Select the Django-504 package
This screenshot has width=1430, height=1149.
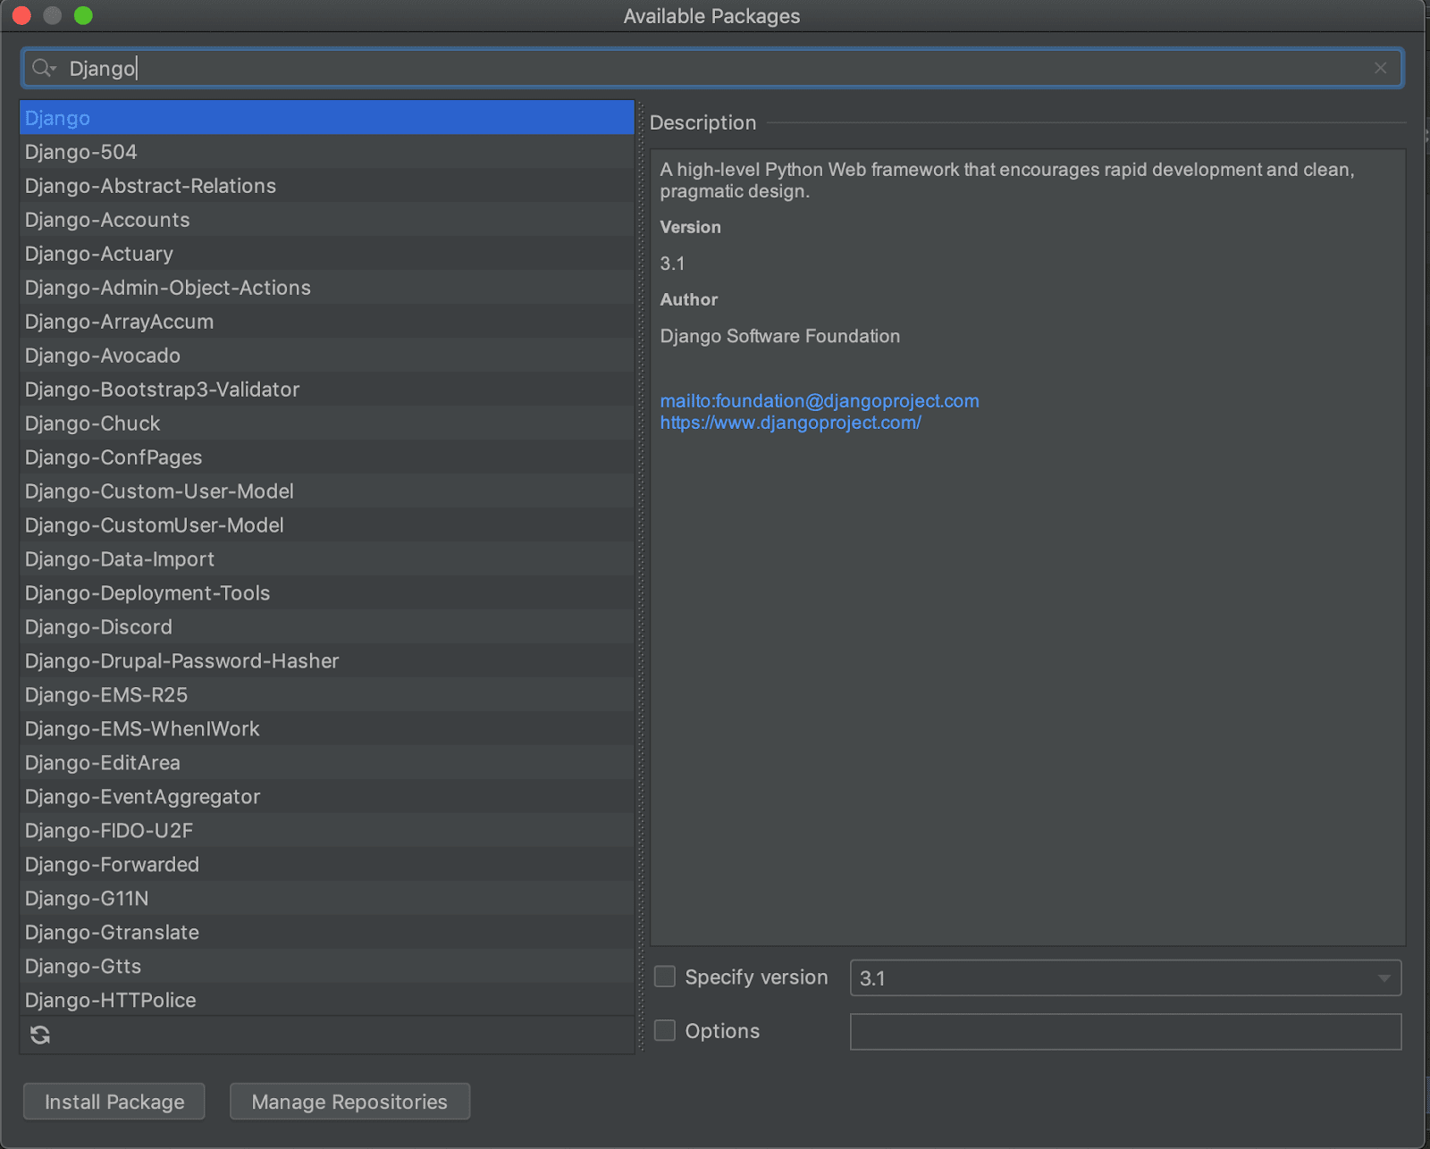327,152
